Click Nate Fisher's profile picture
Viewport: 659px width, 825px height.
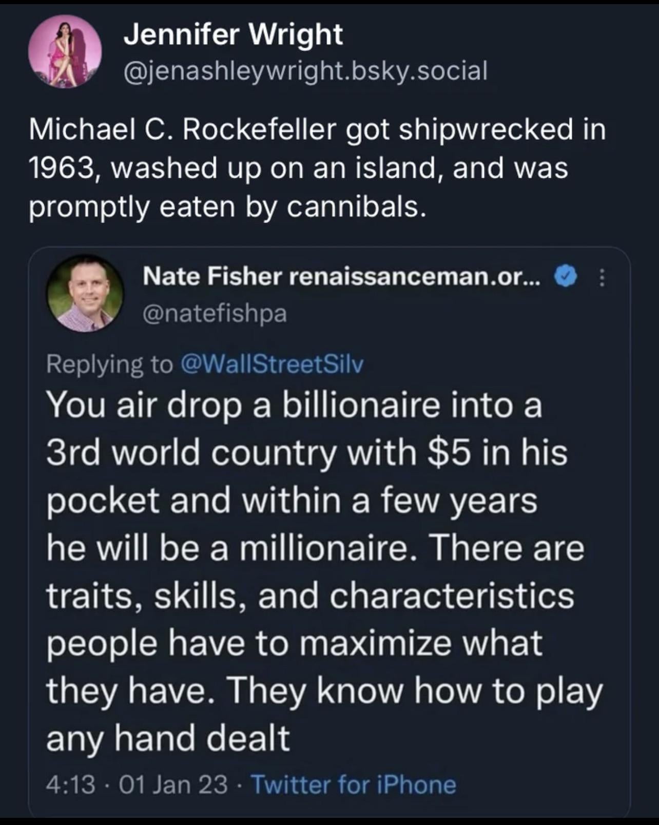(85, 294)
